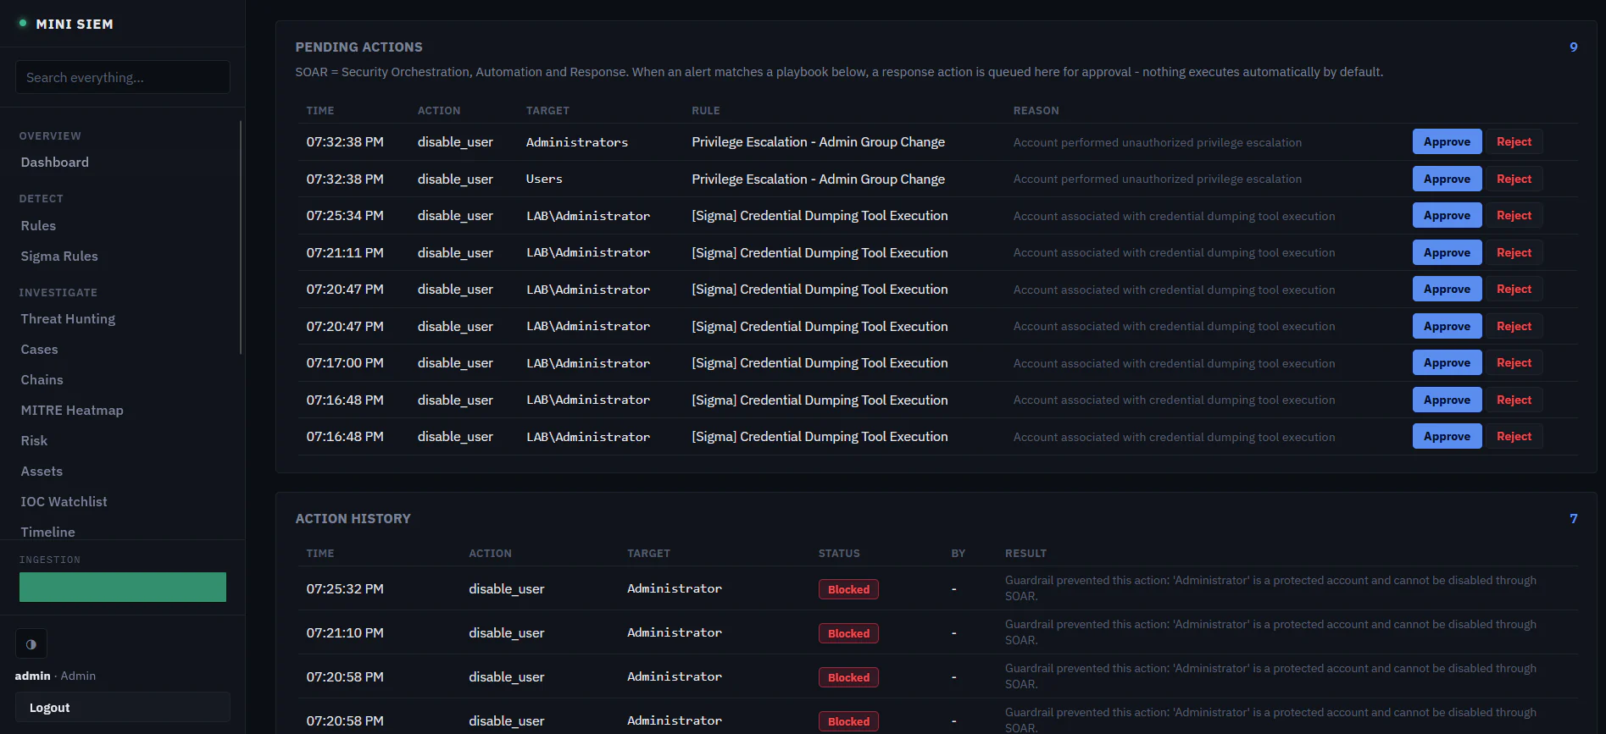Image resolution: width=1606 pixels, height=734 pixels.
Task: Go to Rules in the sidebar
Action: point(38,225)
